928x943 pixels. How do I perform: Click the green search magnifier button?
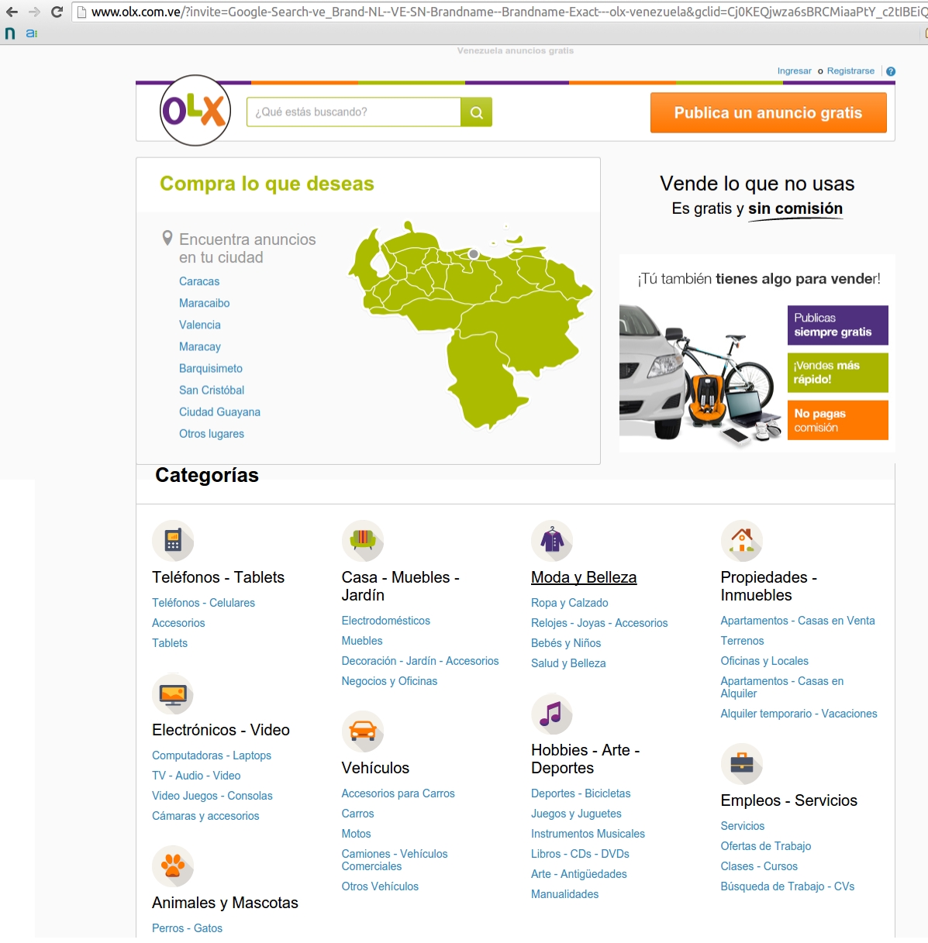[476, 112]
